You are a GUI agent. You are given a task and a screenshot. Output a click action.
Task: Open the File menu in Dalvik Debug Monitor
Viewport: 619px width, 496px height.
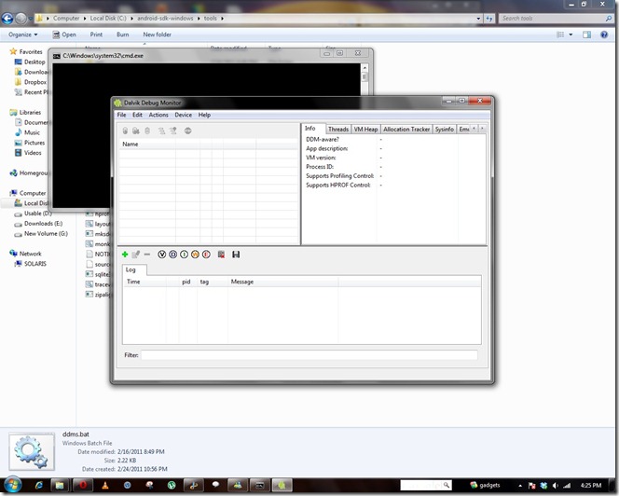pyautogui.click(x=121, y=115)
